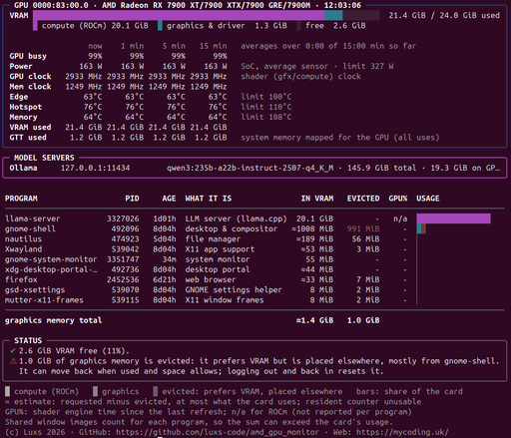Click the 127.0.0.1:11434 address

tap(95, 168)
